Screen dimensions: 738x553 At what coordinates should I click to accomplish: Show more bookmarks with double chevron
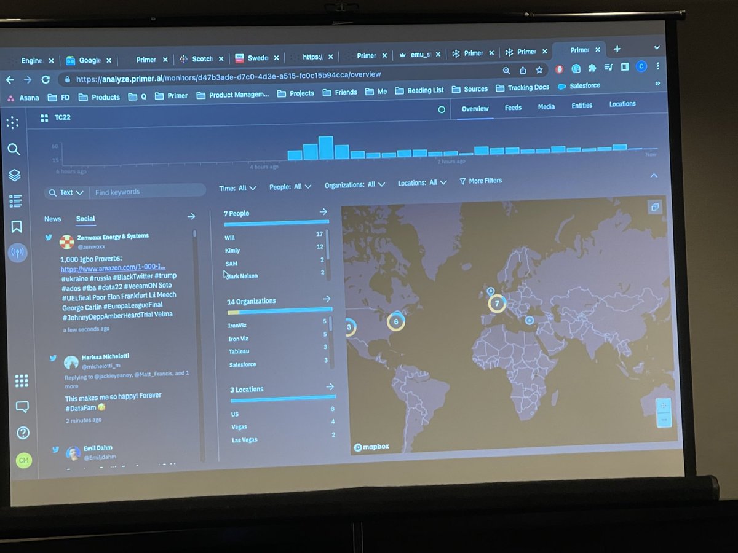point(658,83)
